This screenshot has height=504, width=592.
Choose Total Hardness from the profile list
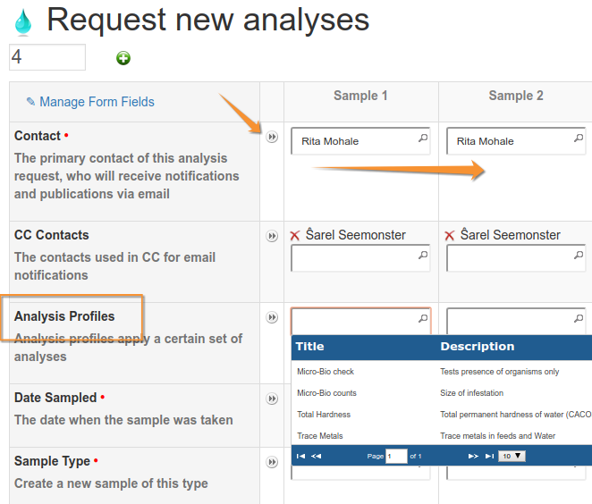(x=324, y=415)
